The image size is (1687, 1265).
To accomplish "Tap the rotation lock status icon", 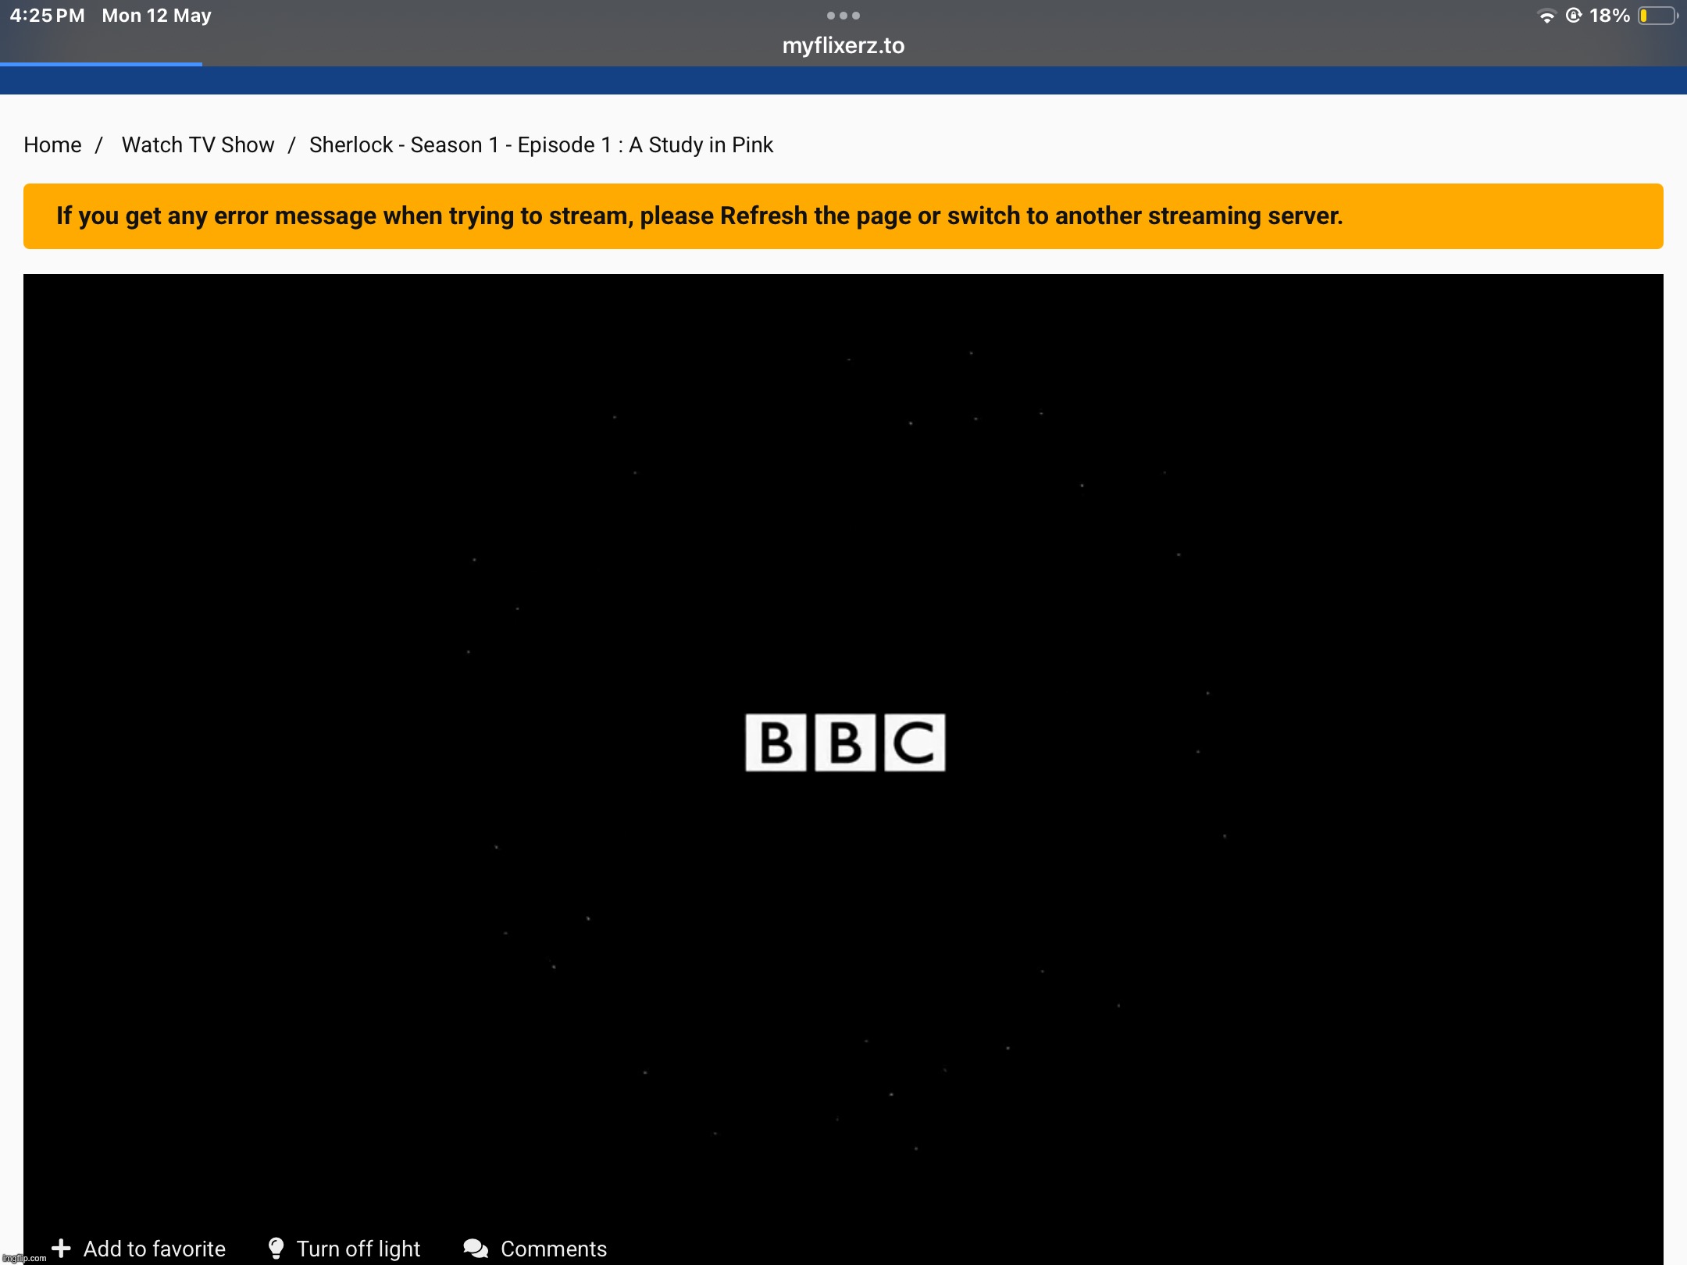I will point(1574,16).
